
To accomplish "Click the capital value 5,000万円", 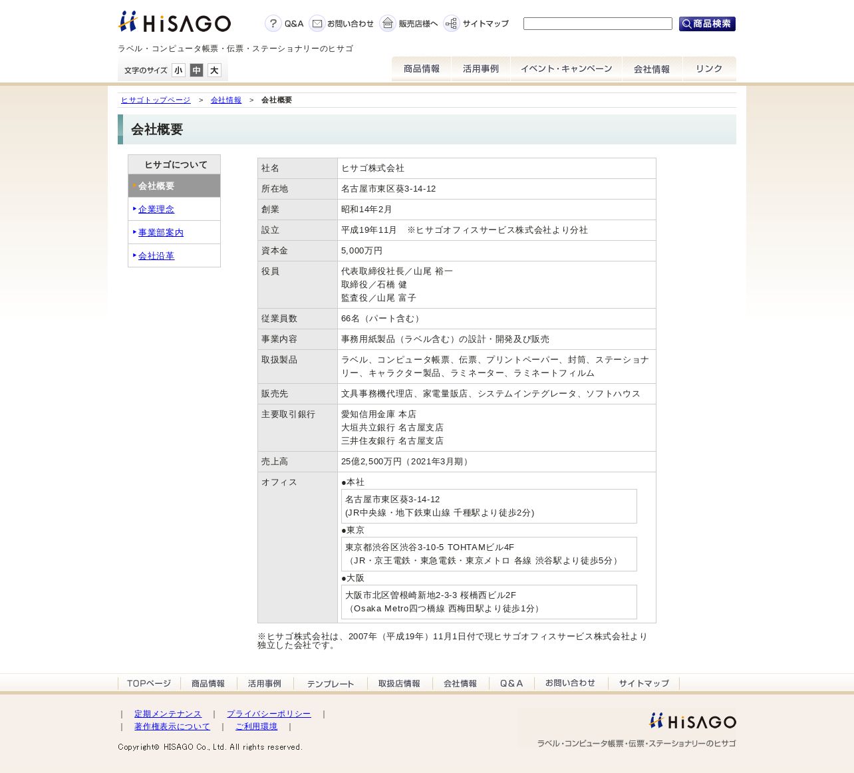I will click(x=362, y=251).
